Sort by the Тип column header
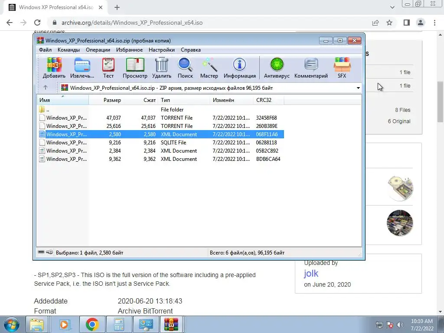The image size is (444, 333). tap(184, 100)
